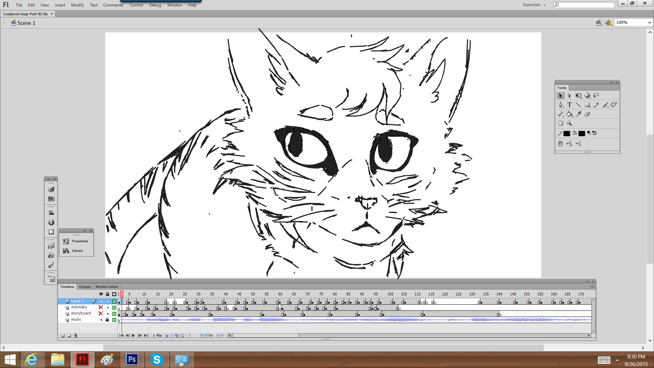Play the timeline animation
Viewport: 654px width, 368px height.
tap(134, 336)
